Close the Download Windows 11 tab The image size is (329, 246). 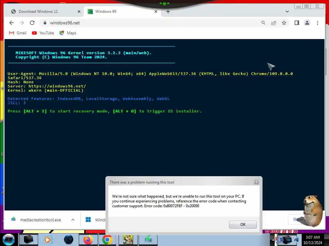[x=79, y=12]
